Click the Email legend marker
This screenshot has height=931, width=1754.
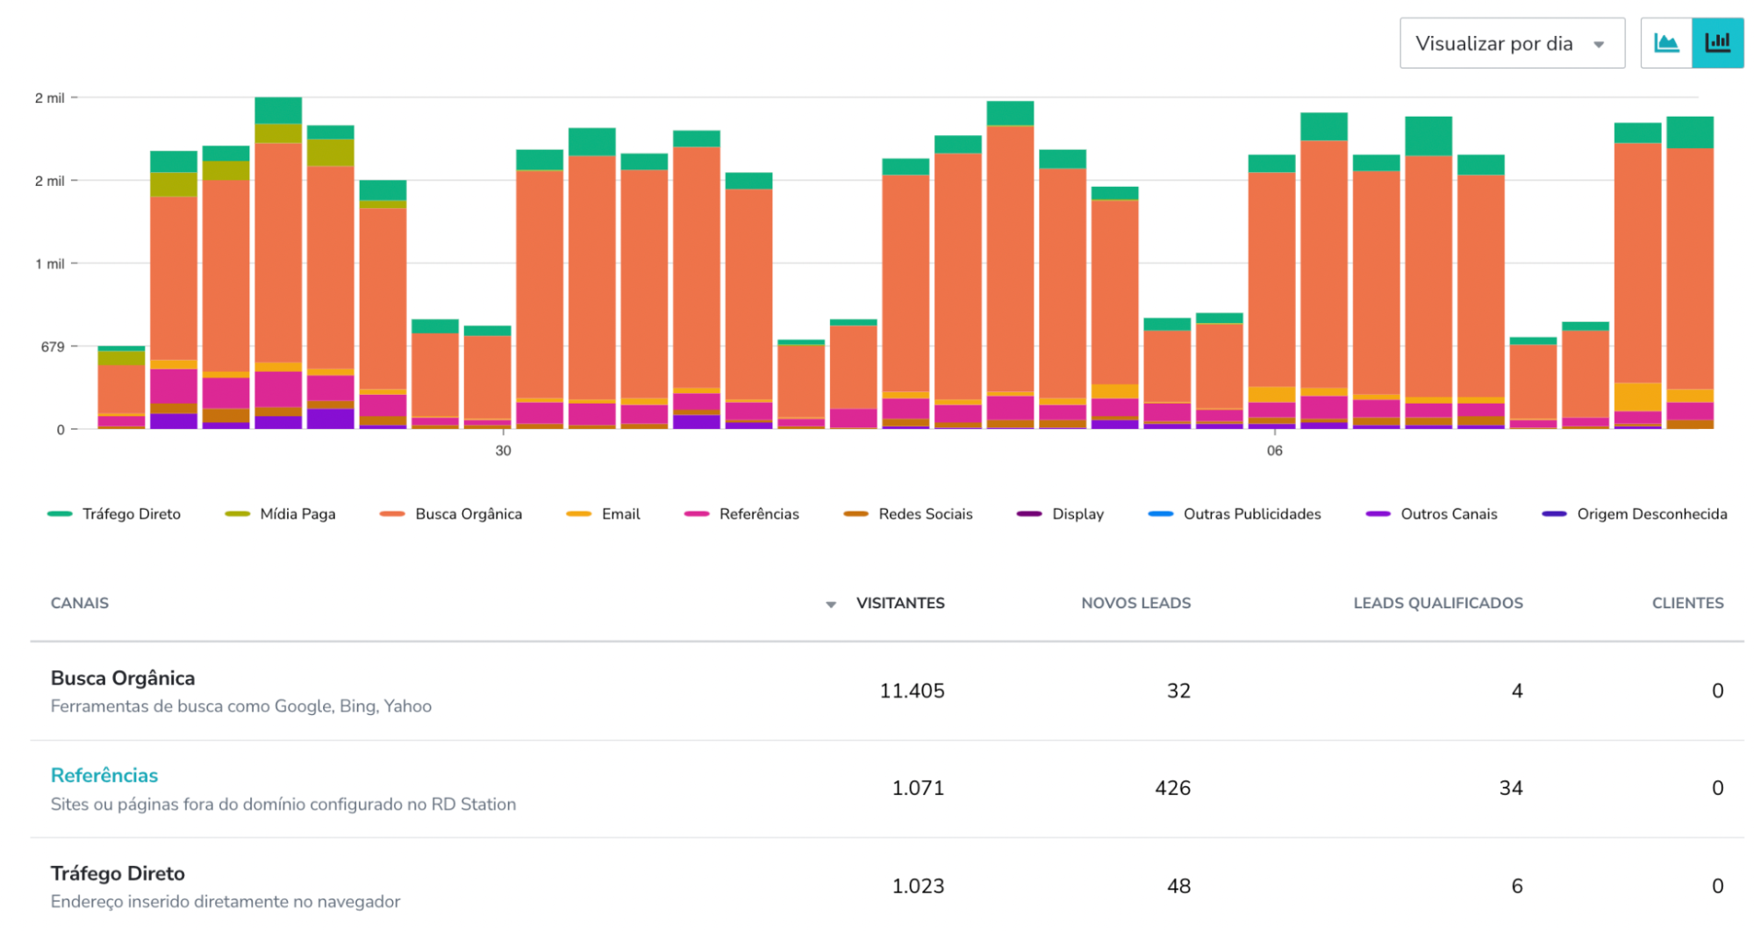(579, 513)
